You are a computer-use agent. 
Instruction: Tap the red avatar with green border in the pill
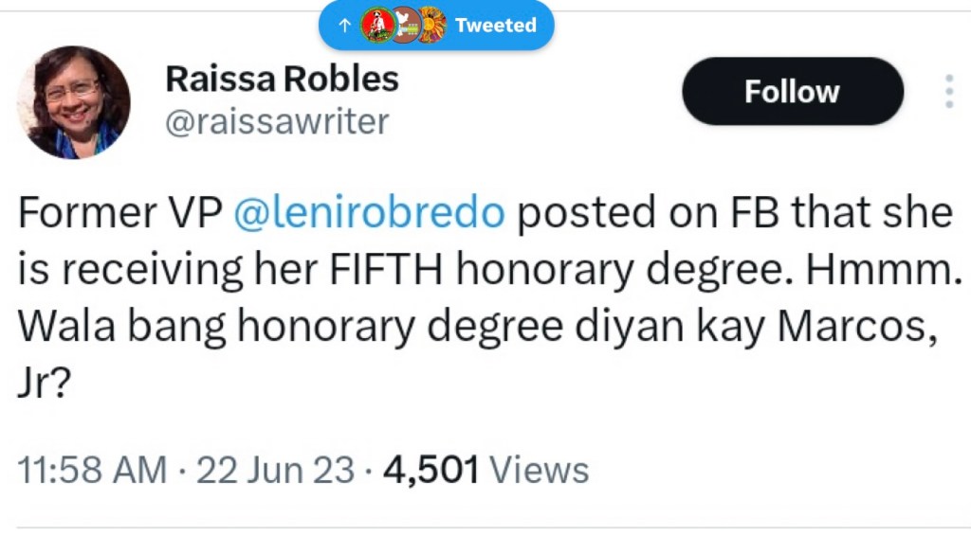(x=378, y=26)
